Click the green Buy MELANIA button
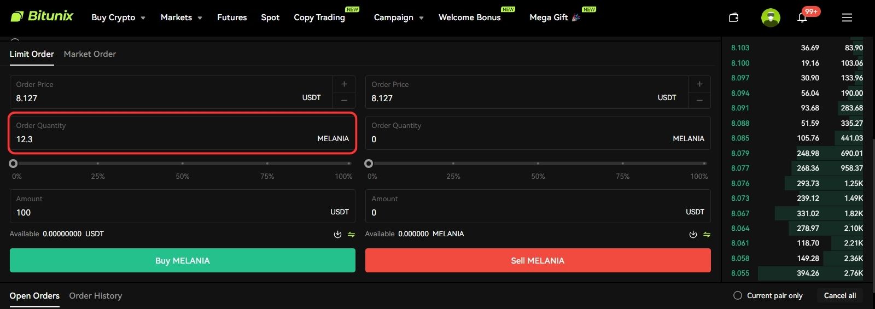 (x=183, y=260)
